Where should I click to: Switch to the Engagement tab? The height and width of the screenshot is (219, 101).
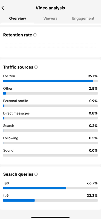[83, 18]
